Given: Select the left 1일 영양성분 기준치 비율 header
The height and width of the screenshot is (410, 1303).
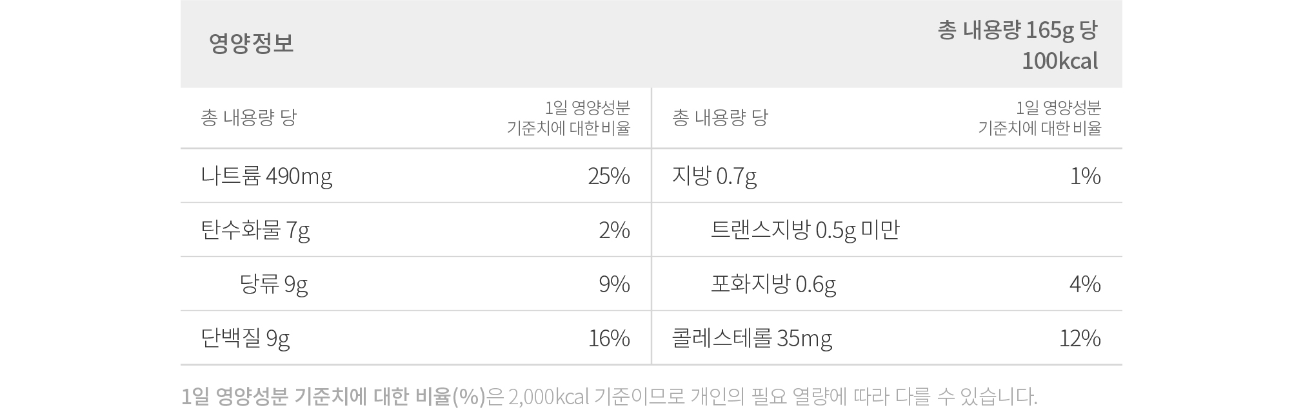Looking at the screenshot, I should coord(568,118).
